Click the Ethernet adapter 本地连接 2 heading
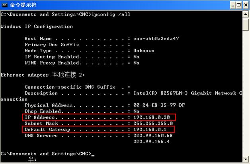Viewport: 250px width, 164px height. 43,75
